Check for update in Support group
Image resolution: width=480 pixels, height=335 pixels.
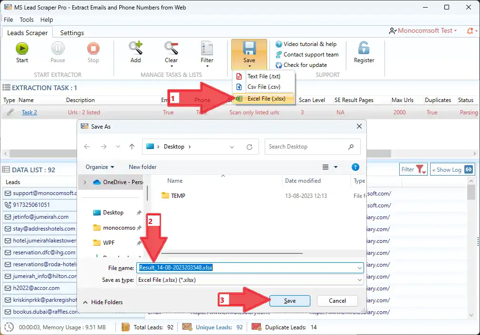301,65
